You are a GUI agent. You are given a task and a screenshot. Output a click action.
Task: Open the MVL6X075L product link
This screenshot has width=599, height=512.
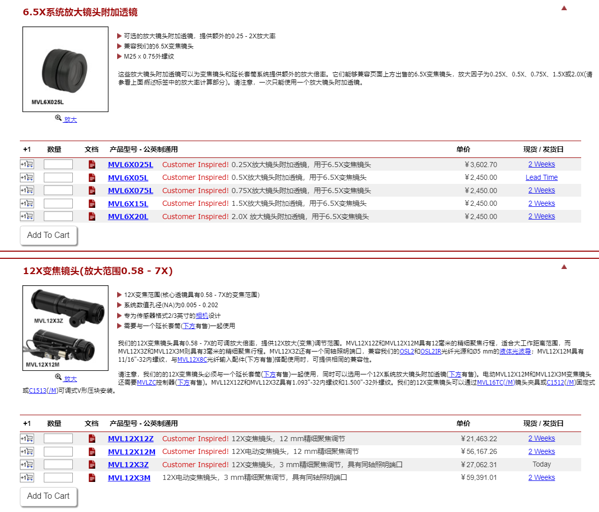130,191
